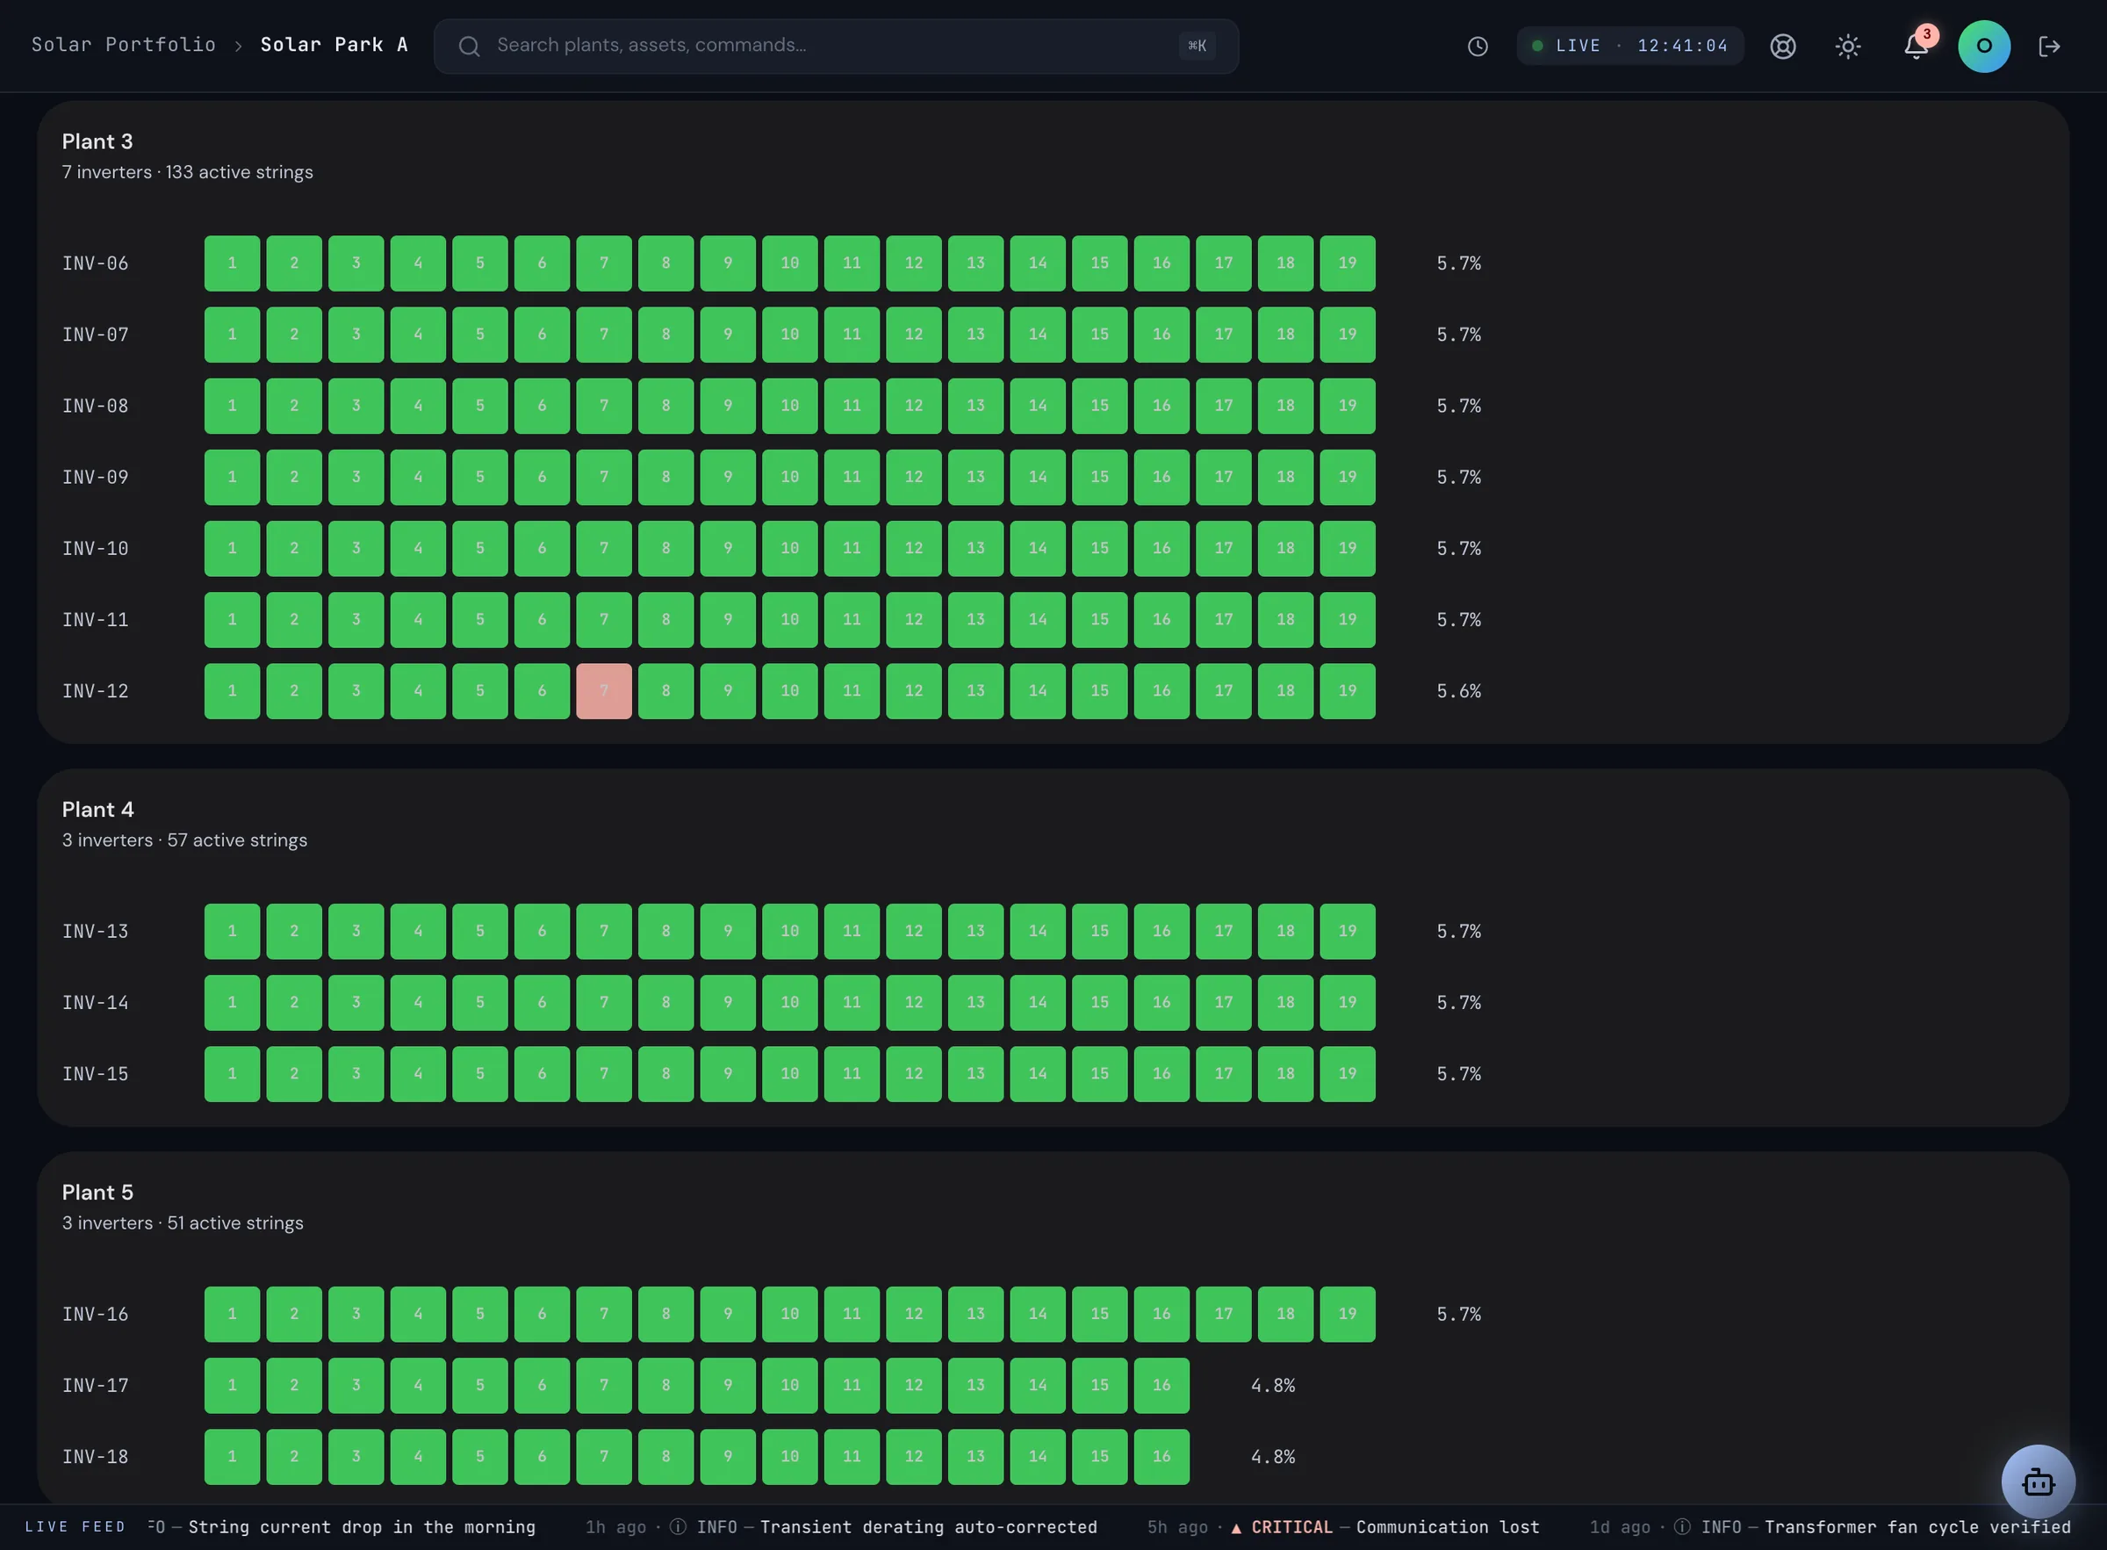This screenshot has width=2107, height=1550.
Task: Click the INV-06 row label
Action: tap(96, 263)
